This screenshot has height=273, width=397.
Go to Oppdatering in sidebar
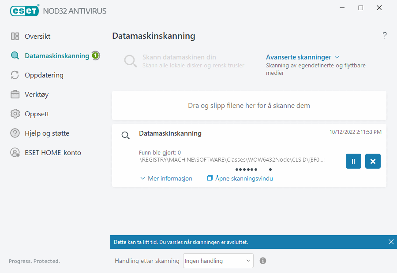44,75
